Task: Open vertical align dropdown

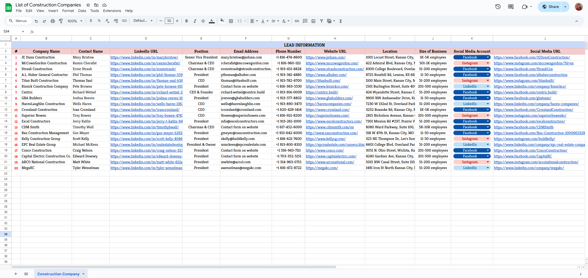Action: 265,21
